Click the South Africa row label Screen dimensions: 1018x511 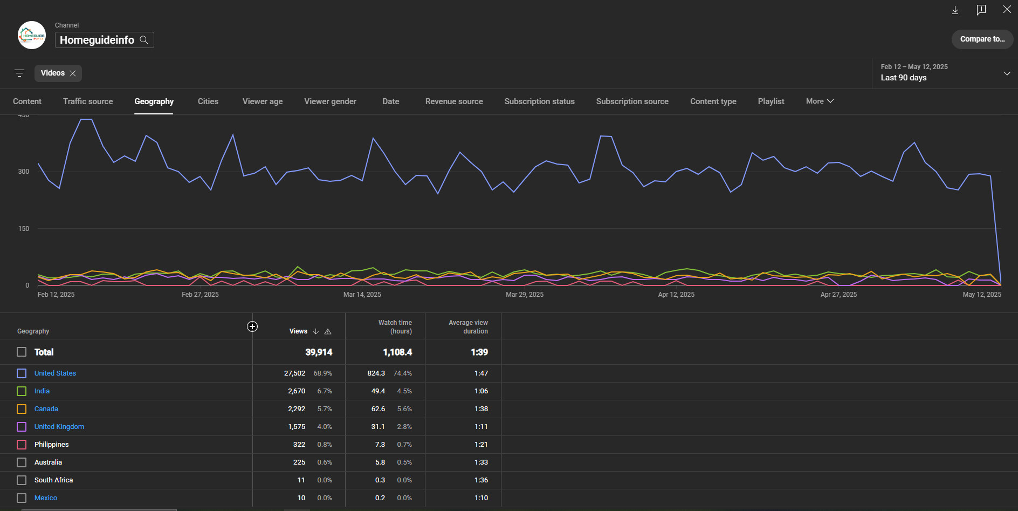53,480
